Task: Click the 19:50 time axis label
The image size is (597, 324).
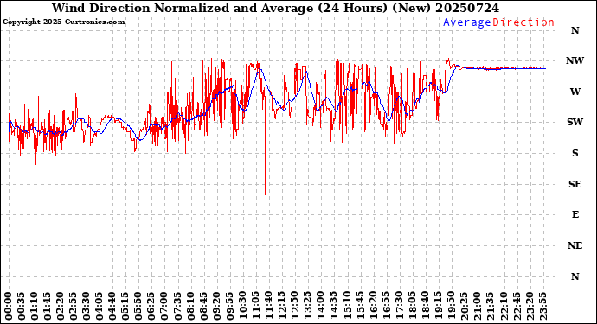Action: 451,306
